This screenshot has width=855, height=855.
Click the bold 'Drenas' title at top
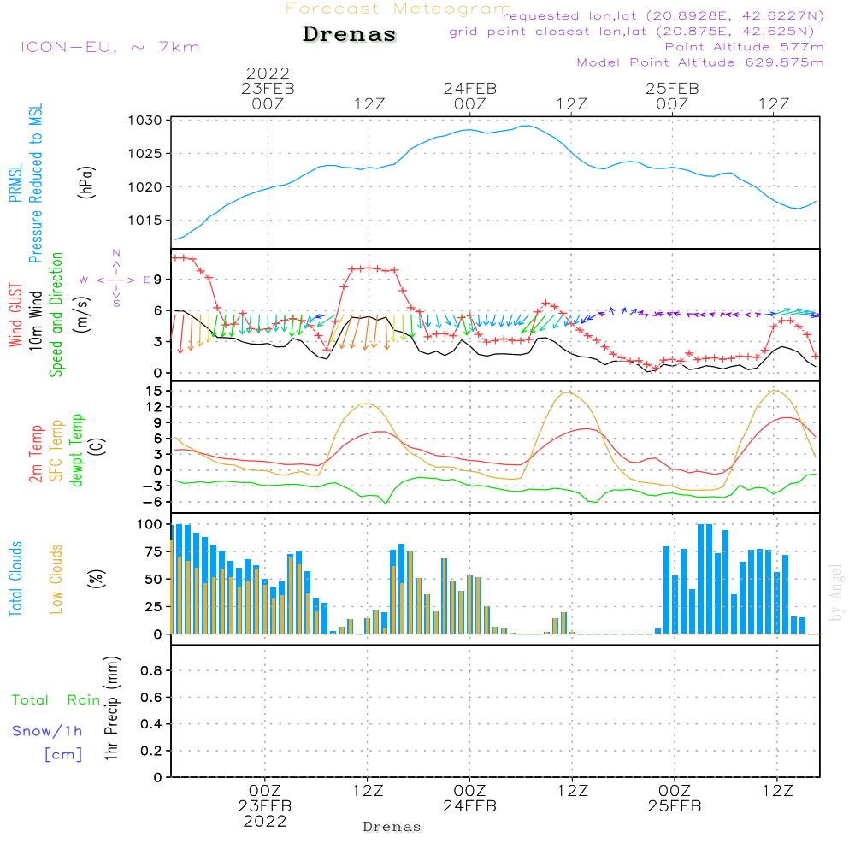click(x=350, y=34)
